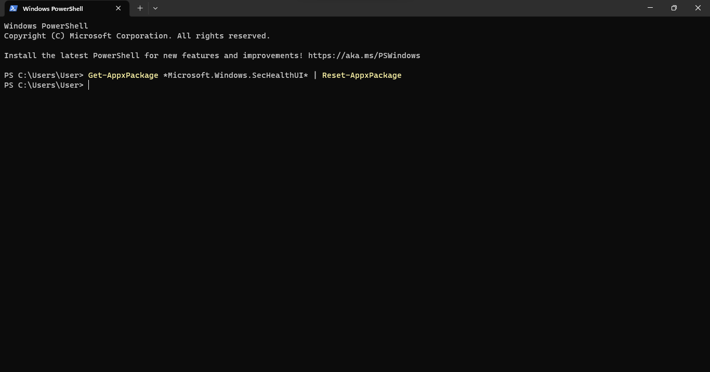Click the Get-AppxPackage command text
Screen dimensions: 710x372
pos(123,75)
